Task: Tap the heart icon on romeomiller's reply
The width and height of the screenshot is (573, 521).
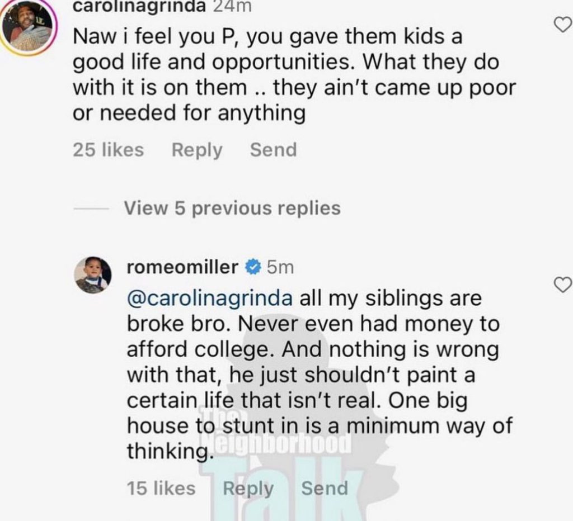Action: point(562,286)
